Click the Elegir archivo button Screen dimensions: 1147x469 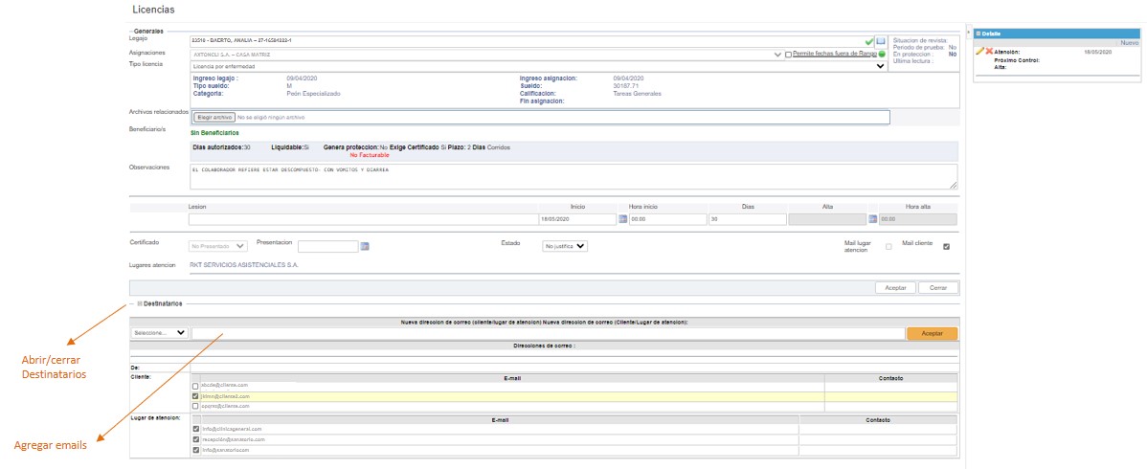pos(214,117)
